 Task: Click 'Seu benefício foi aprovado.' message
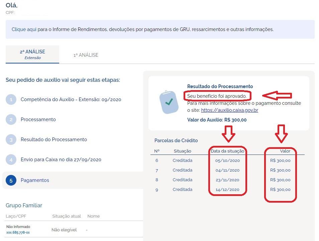(217, 96)
